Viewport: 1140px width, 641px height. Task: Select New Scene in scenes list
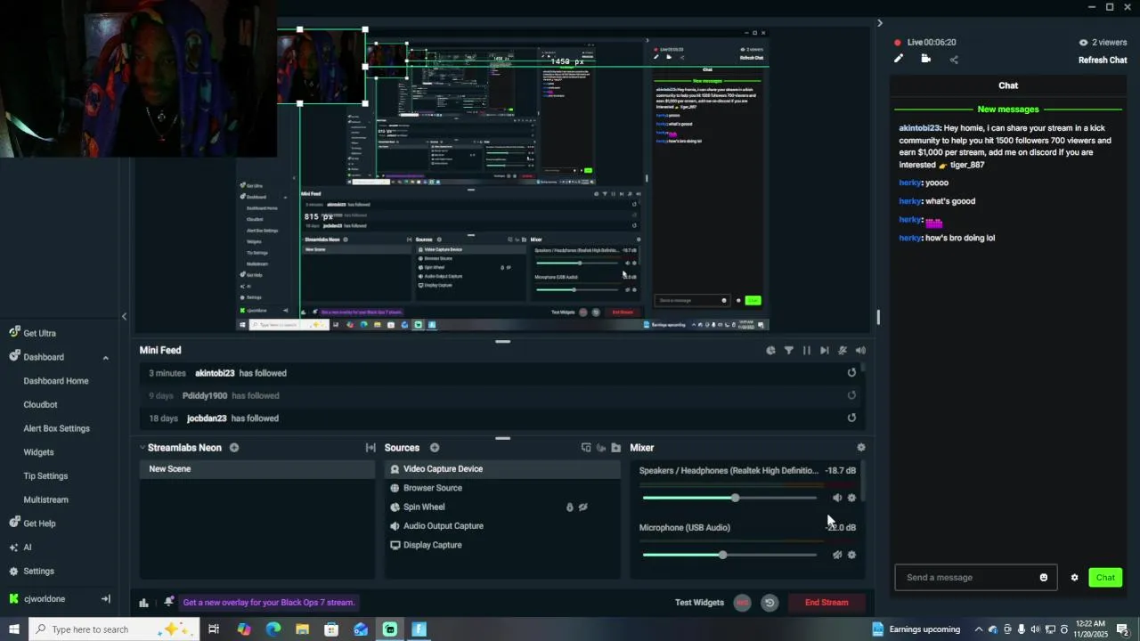[257, 469]
